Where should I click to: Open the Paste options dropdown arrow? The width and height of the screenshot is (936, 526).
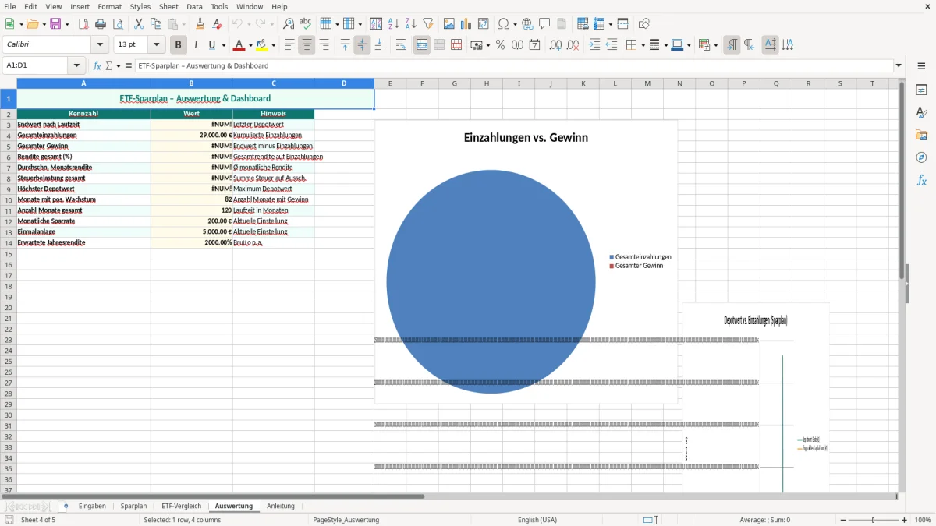point(183,24)
